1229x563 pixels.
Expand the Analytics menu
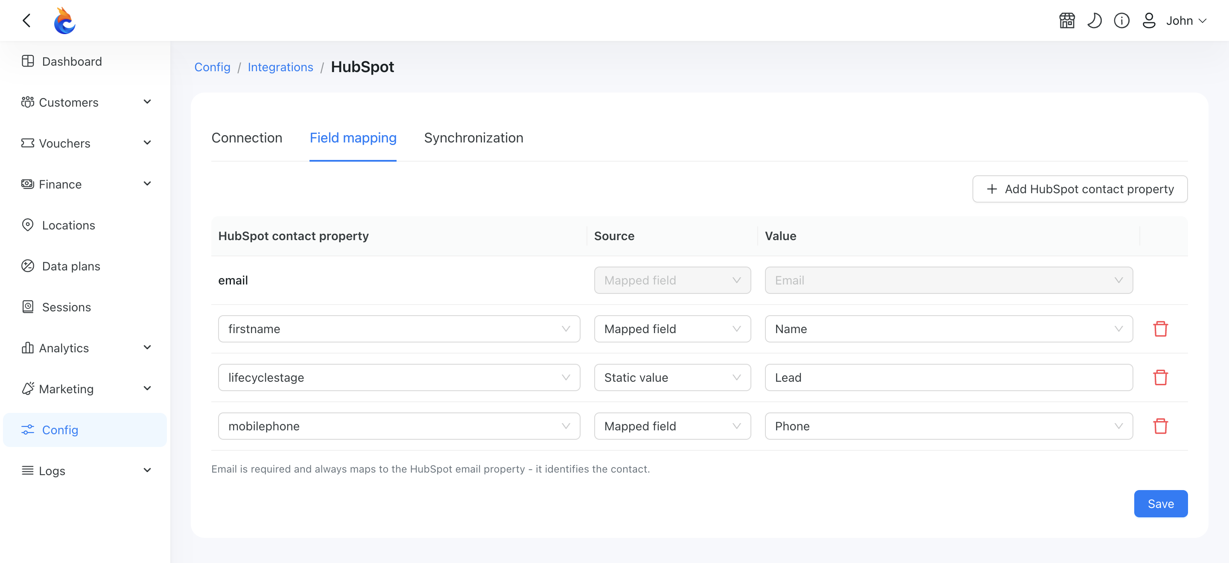click(x=85, y=348)
